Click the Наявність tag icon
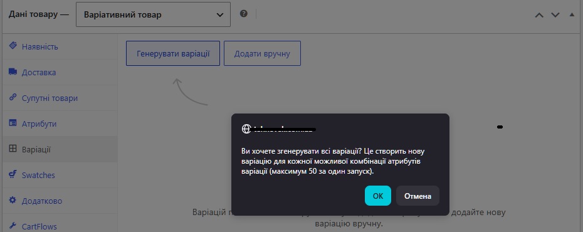Image resolution: width=583 pixels, height=232 pixels. click(13, 46)
